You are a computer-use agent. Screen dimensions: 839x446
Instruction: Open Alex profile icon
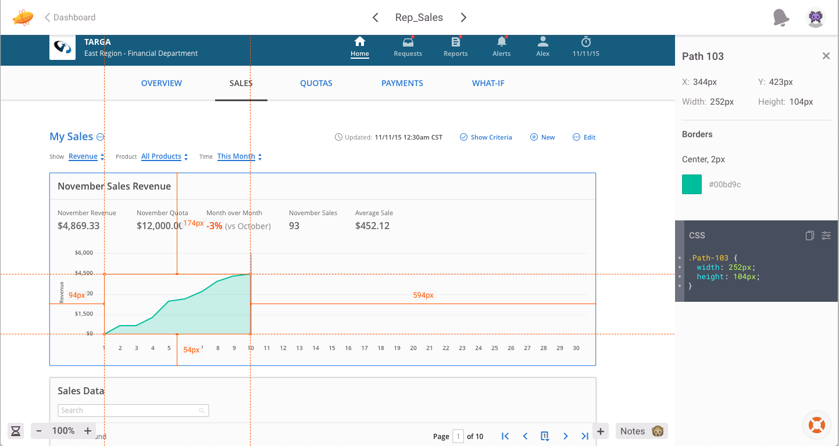[x=543, y=42]
